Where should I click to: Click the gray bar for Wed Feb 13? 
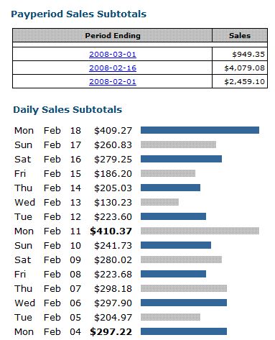tap(159, 202)
